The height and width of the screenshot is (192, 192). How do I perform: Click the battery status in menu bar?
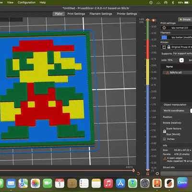184,2
